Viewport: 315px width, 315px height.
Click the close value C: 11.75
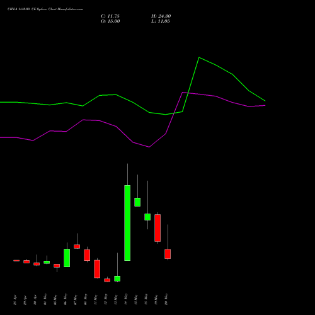point(110,16)
